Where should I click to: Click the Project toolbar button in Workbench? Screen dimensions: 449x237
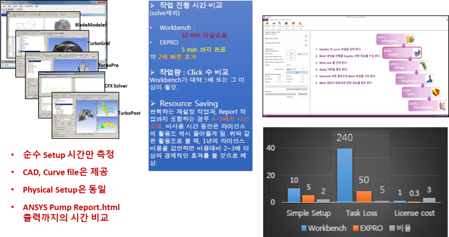tap(20, 9)
